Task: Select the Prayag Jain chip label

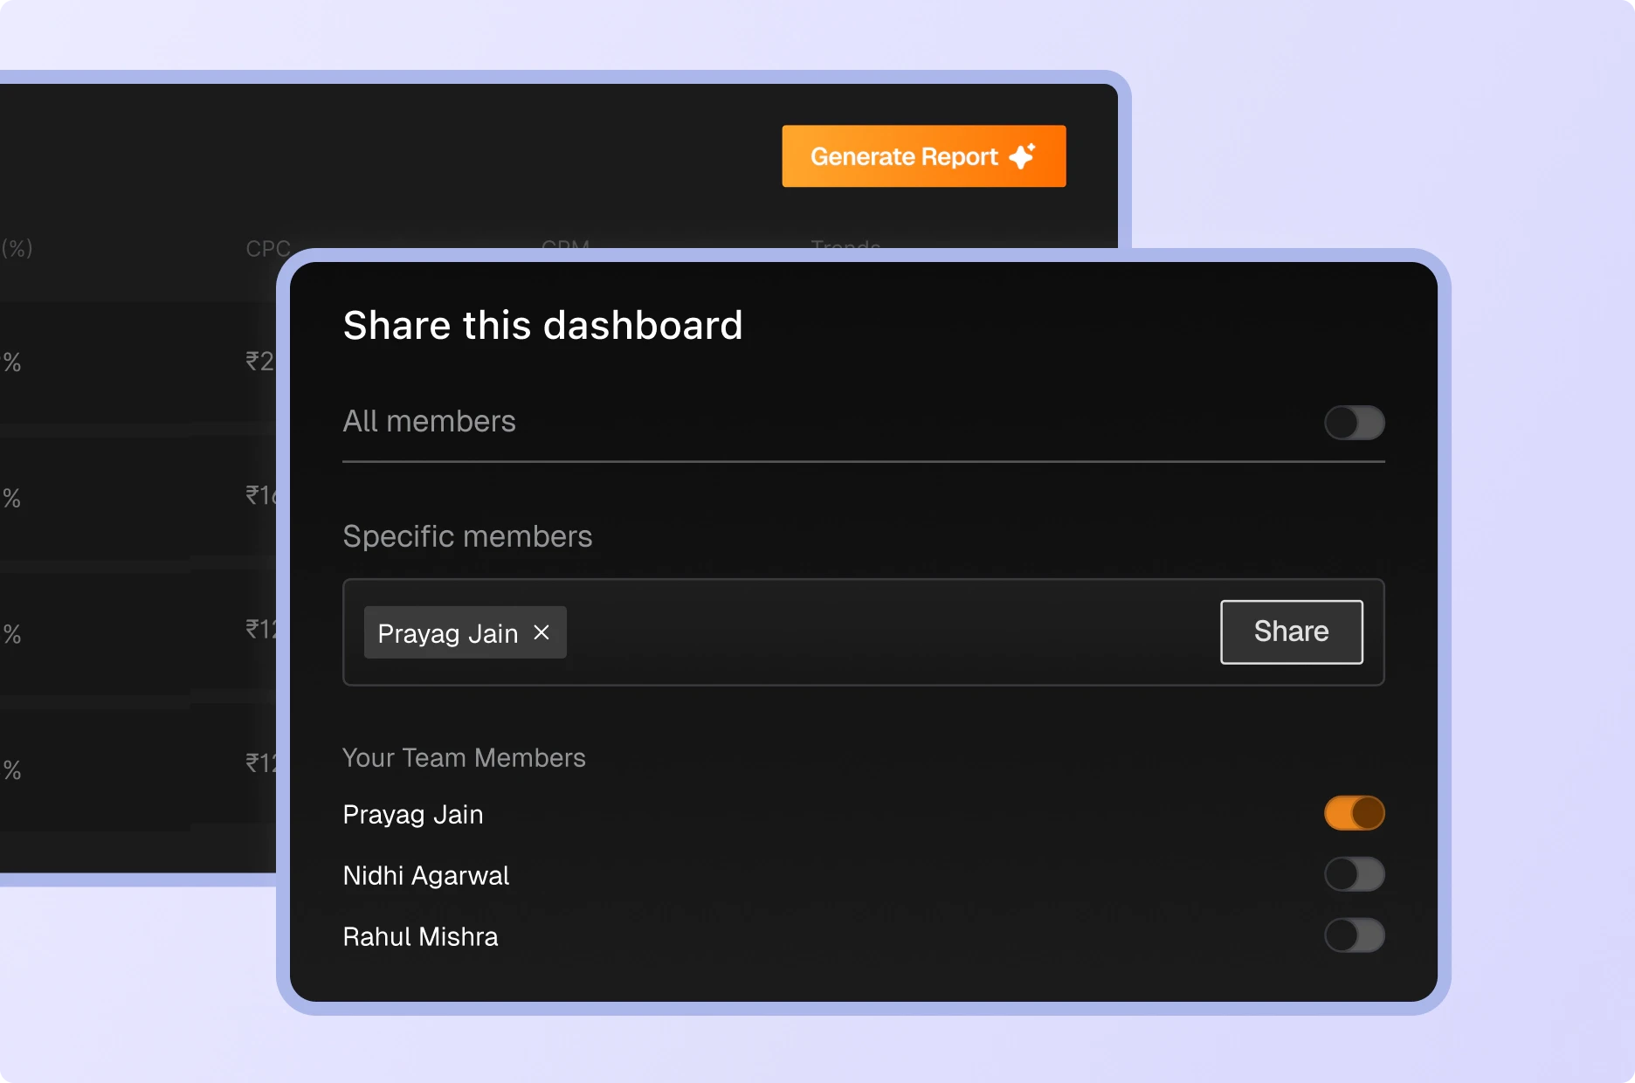Action: 448,633
